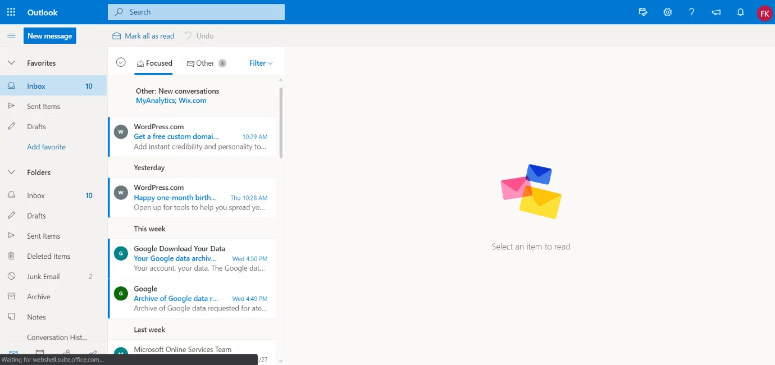Click the Drafts pencil icon under Folders
Screen dimensions: 775x365
click(x=11, y=216)
